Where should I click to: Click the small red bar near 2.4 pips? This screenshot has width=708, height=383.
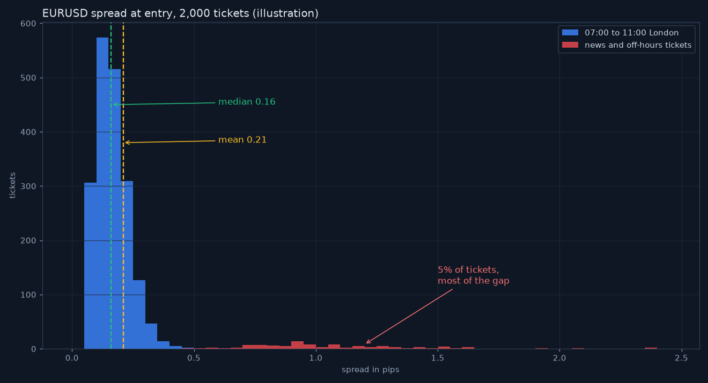pos(651,348)
